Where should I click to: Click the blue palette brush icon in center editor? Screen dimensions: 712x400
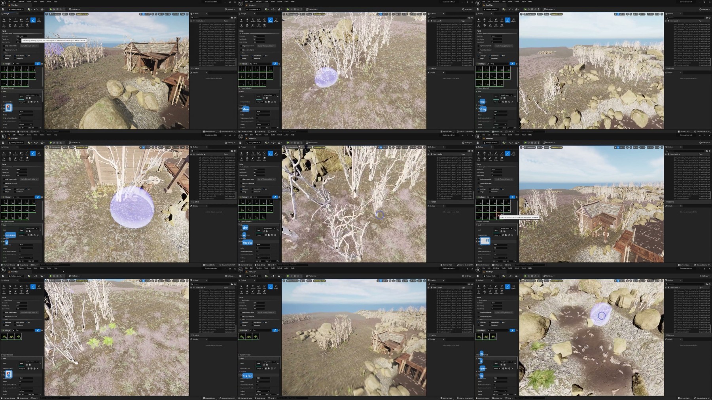coord(275,197)
